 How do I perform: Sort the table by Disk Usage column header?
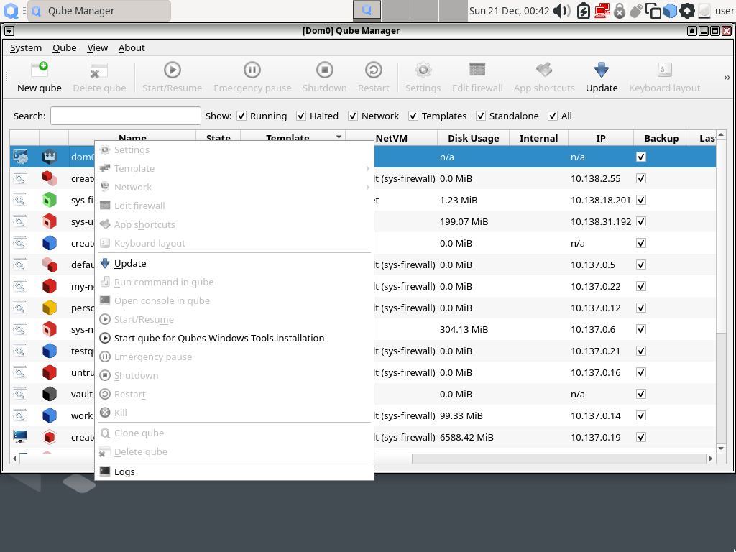tap(473, 138)
